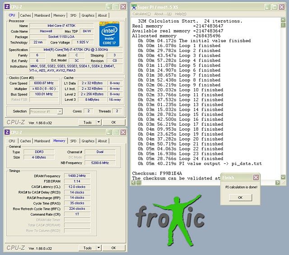Click the CAS# Latency value 12.0 clocks

(x=77, y=187)
